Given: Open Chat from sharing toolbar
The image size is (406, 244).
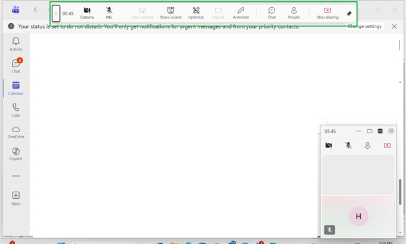Looking at the screenshot, I should click(x=271, y=13).
